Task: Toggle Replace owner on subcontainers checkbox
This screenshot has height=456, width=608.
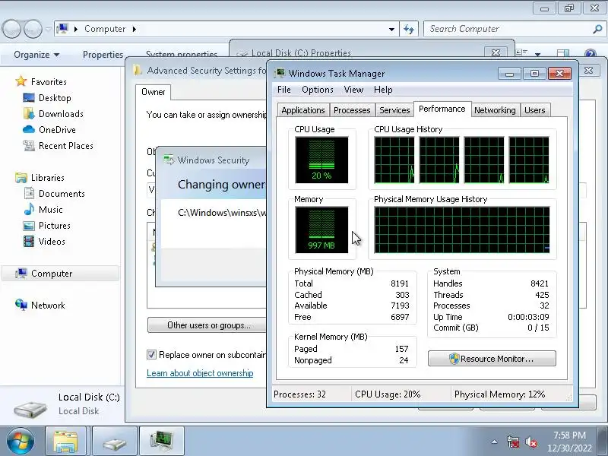Action: 151,354
